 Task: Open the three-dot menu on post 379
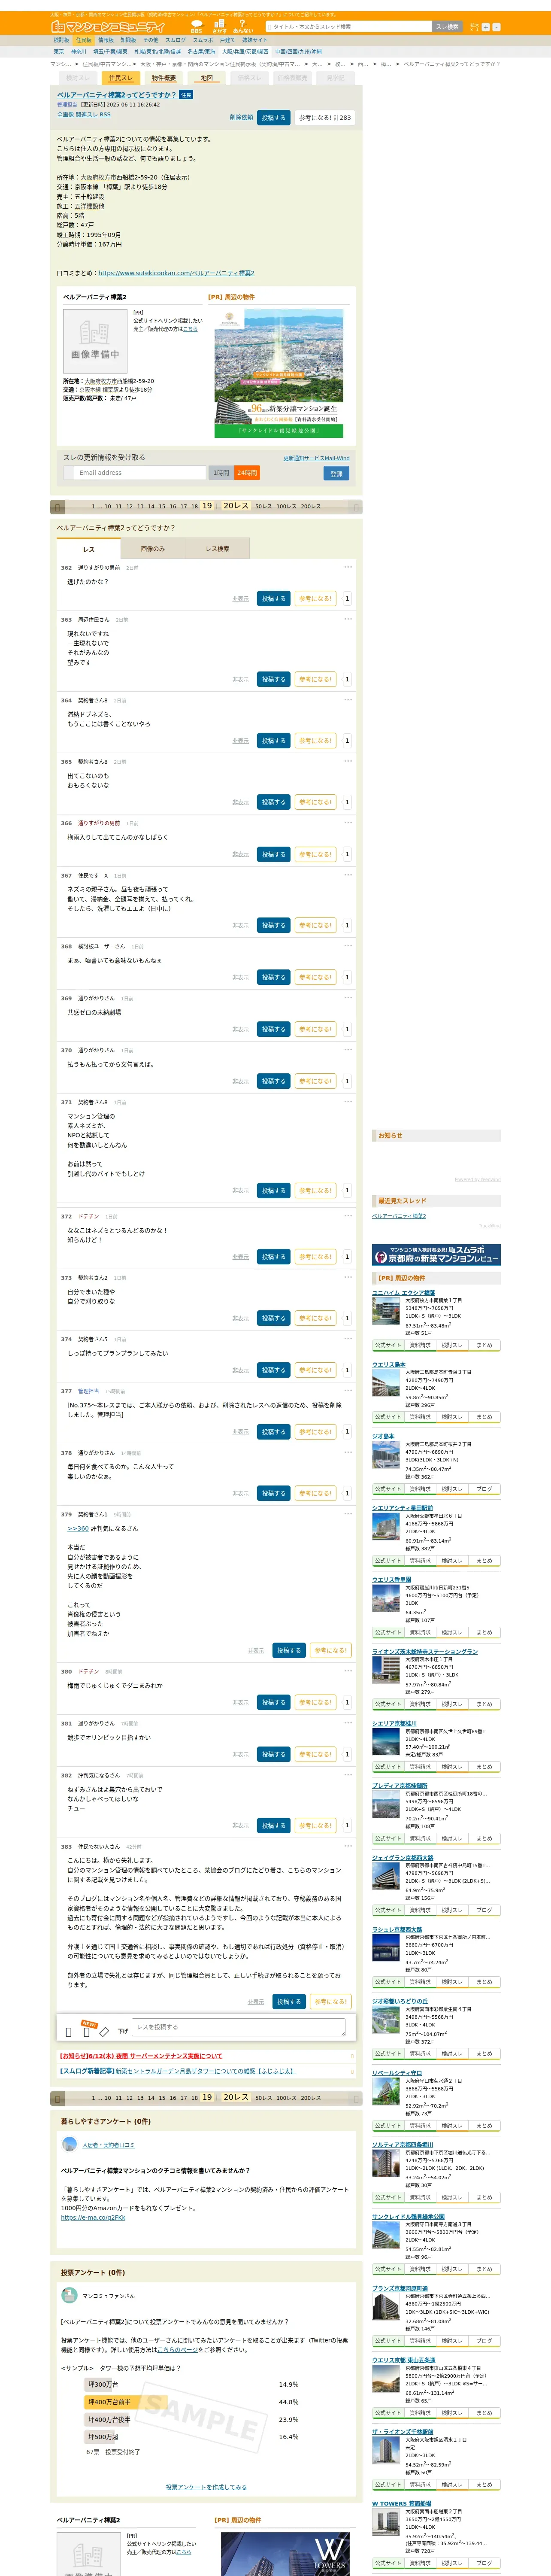[348, 1514]
